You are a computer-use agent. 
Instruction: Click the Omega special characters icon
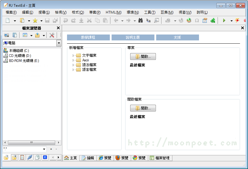tap(197, 20)
